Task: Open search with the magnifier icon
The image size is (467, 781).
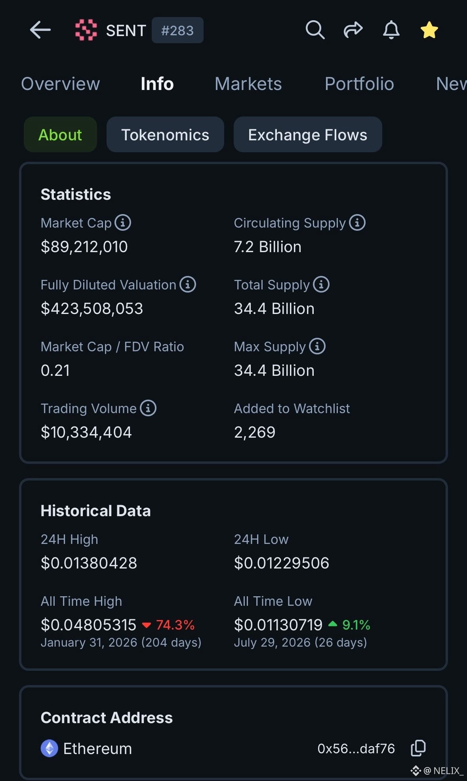Action: (x=315, y=30)
